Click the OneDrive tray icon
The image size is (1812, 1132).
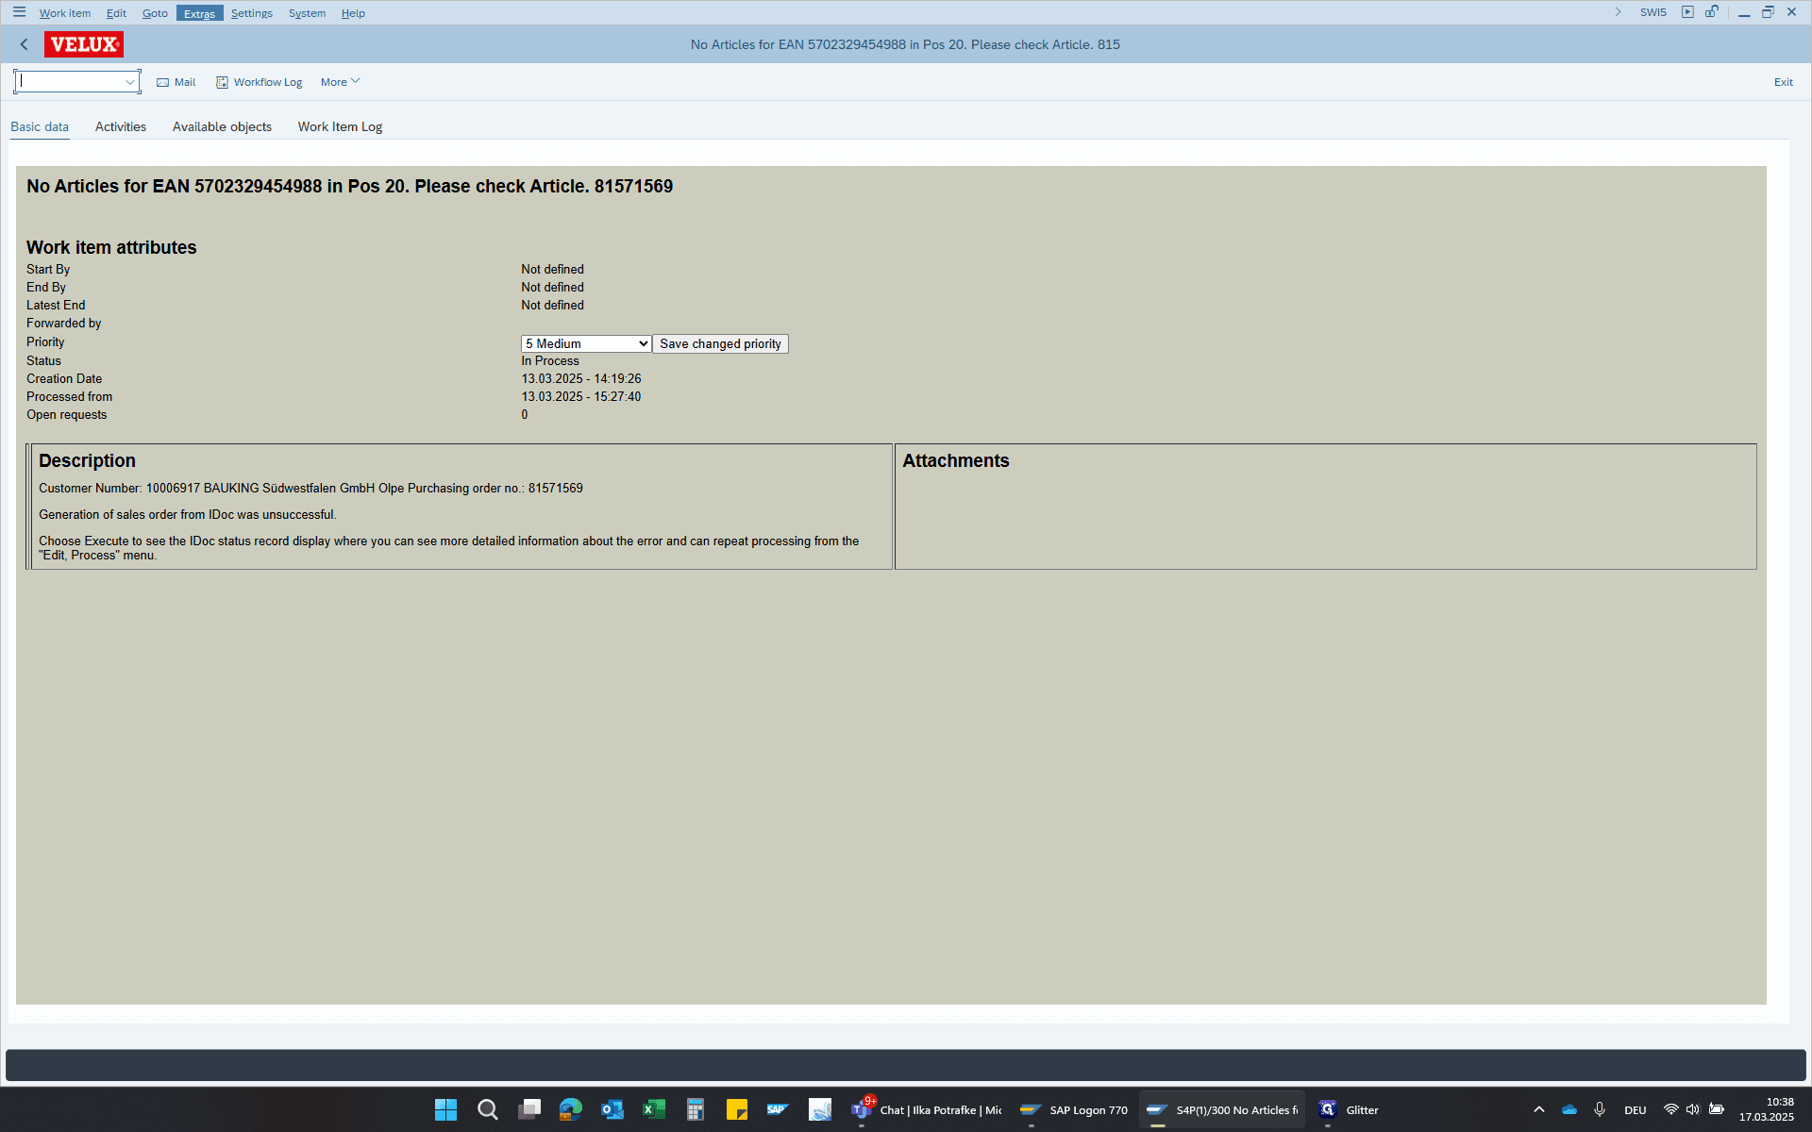pos(1569,1109)
